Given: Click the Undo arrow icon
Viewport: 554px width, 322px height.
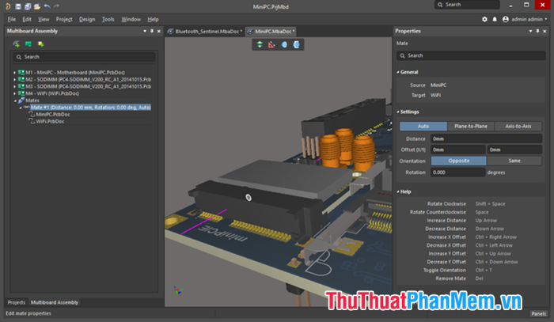Looking at the screenshot, I should pyautogui.click(x=47, y=6).
